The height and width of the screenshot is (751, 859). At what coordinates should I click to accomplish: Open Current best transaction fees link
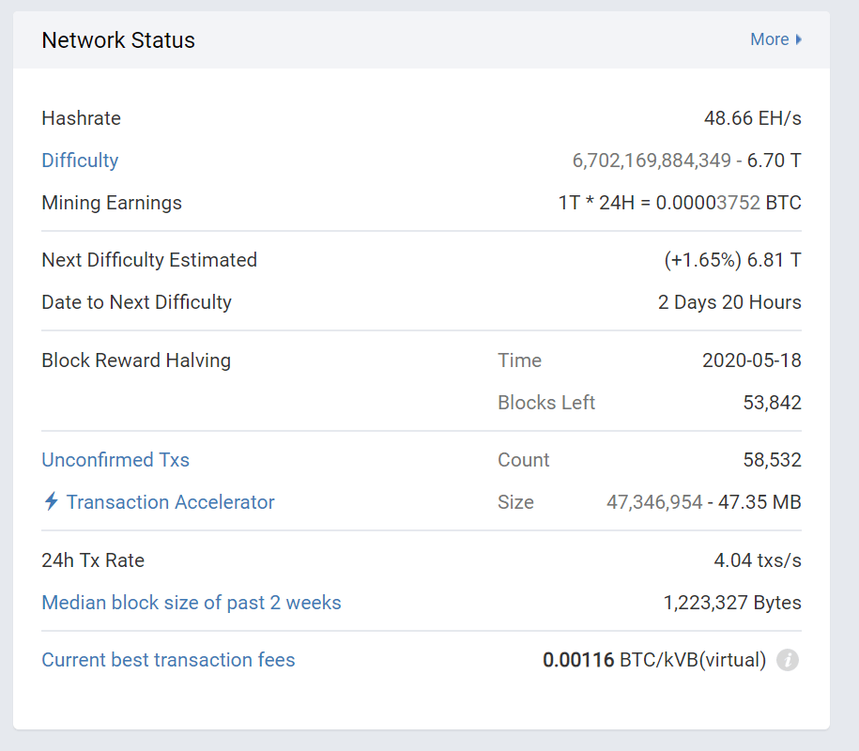tap(168, 660)
